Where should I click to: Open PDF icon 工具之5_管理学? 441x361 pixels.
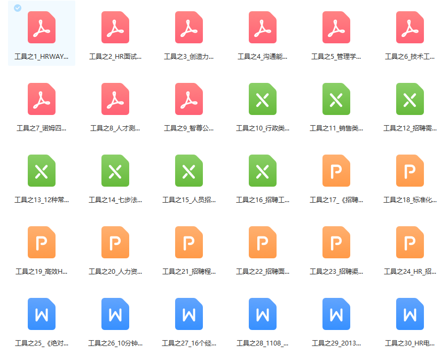point(336,27)
